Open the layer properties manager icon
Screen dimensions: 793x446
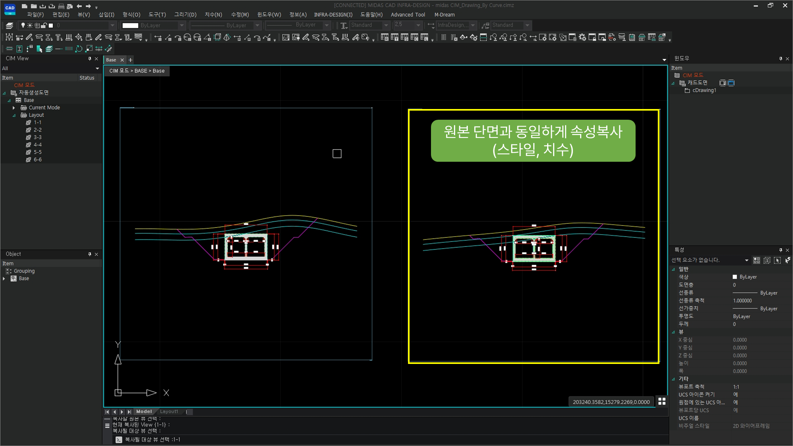coord(10,25)
